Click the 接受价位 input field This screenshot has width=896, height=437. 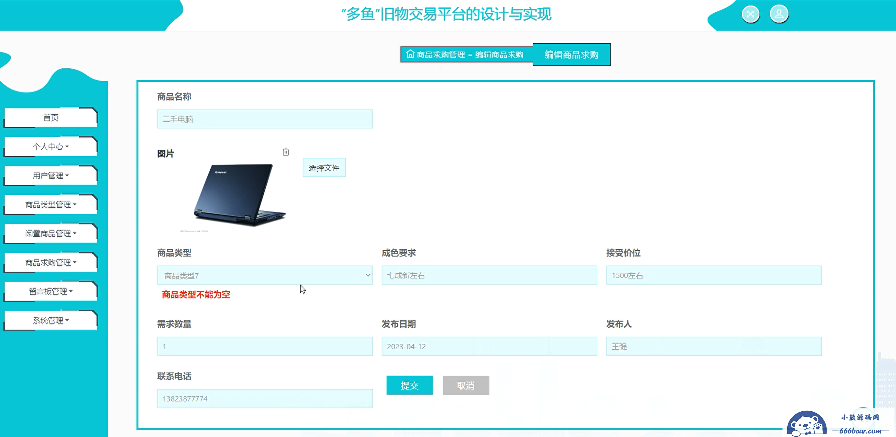point(714,275)
